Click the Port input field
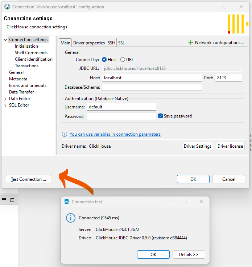This screenshot has width=252, height=267. (228, 77)
